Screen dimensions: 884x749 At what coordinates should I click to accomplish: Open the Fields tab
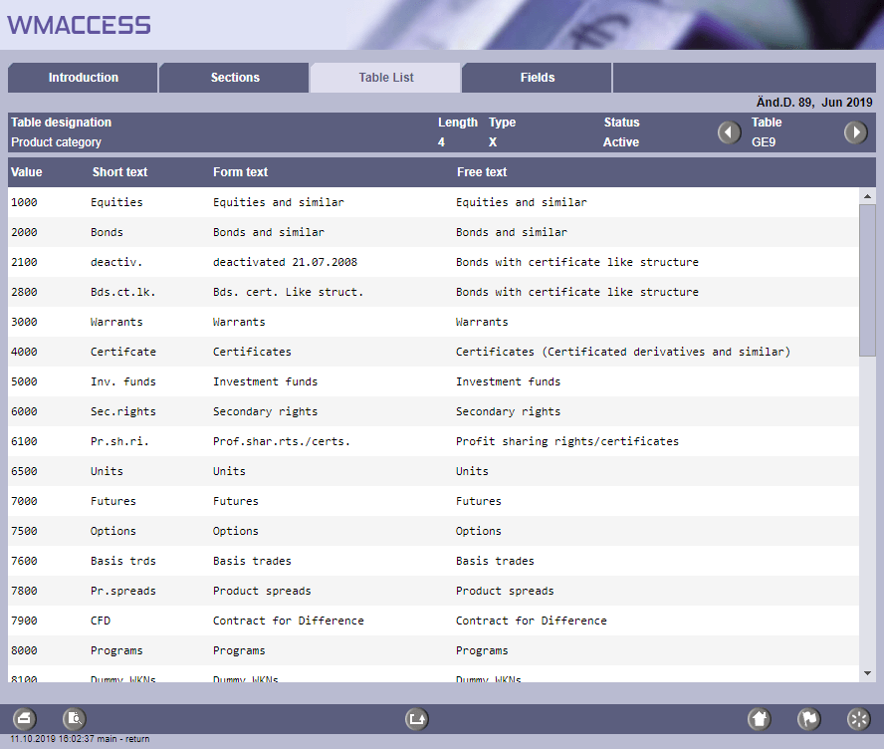click(x=538, y=78)
